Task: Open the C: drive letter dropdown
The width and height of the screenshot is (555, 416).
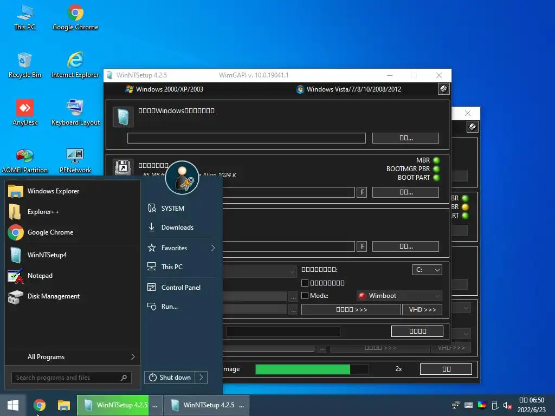Action: pyautogui.click(x=427, y=270)
